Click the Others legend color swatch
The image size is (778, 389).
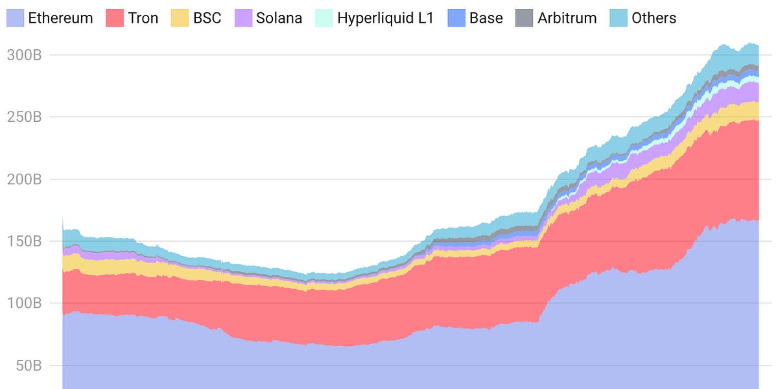pos(619,18)
